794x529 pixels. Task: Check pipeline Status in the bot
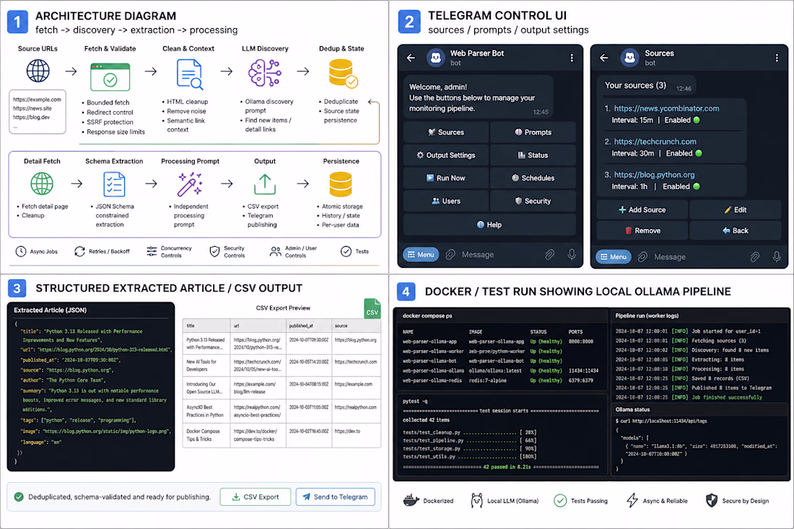coord(533,155)
